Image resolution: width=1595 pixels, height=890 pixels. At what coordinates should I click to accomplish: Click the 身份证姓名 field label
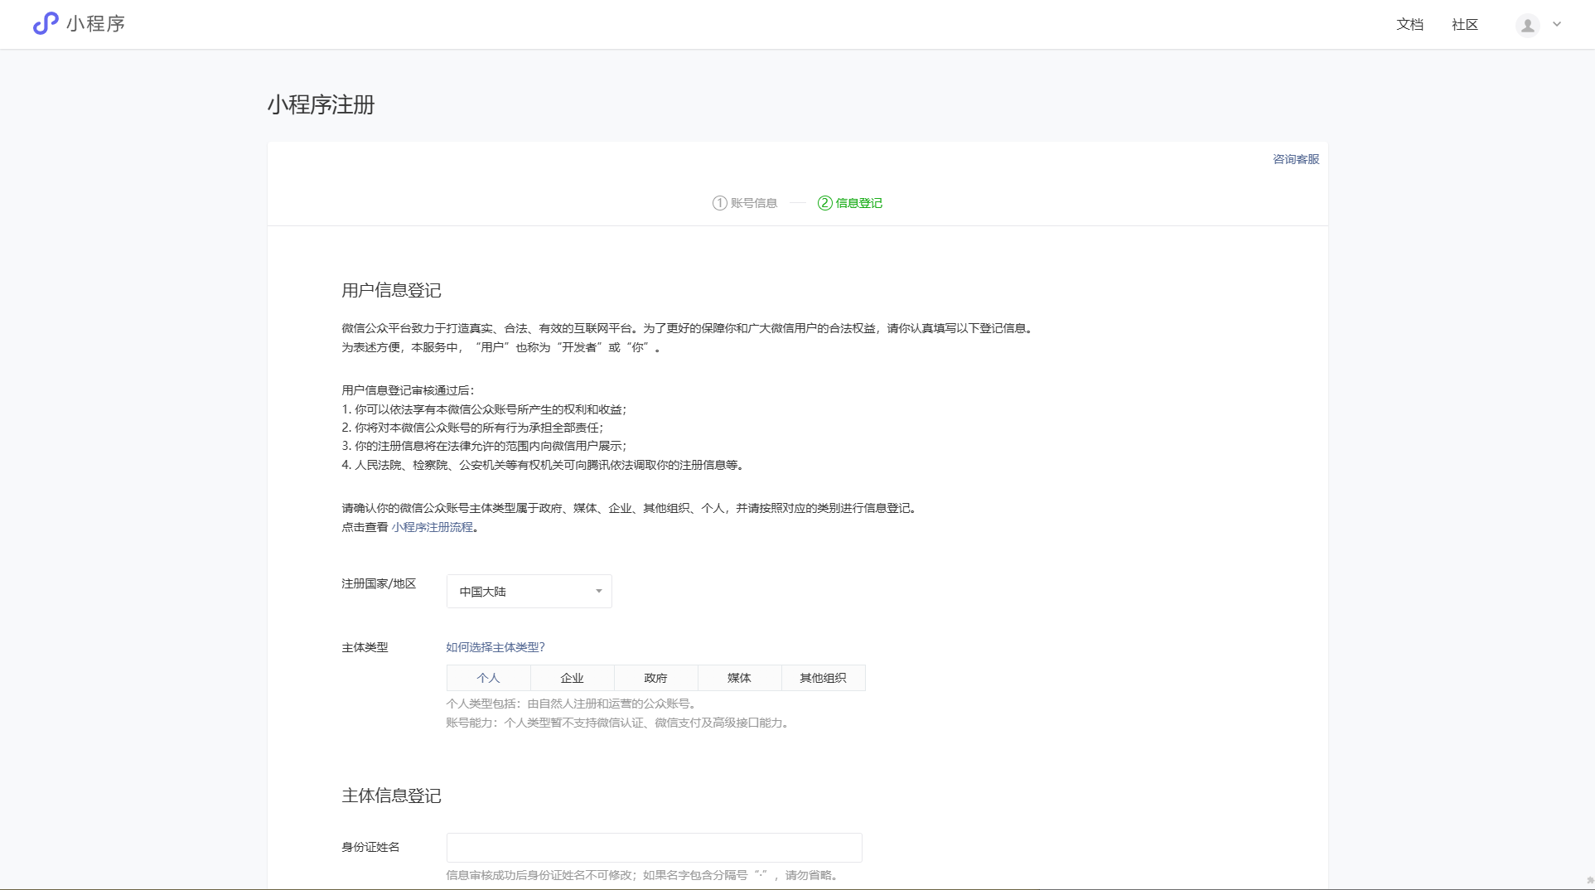point(370,847)
